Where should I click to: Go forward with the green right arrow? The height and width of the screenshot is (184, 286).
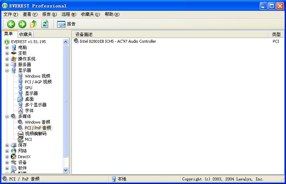tap(22, 24)
